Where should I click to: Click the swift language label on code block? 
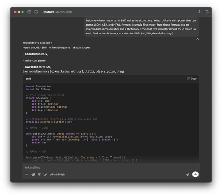point(28,79)
